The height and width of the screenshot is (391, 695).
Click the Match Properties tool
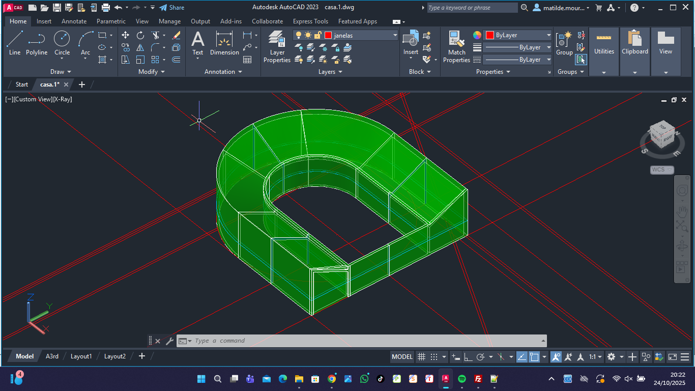point(456,46)
